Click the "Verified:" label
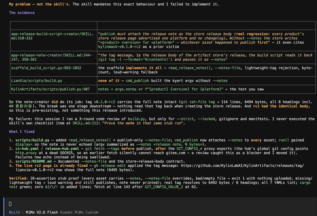 coord(18,178)
